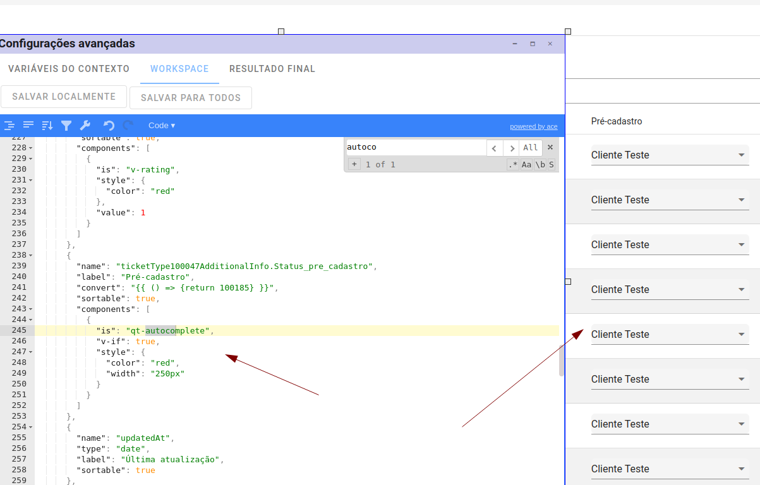Open fifth Cliente Teste dropdown arrow
Screen dimensions: 760x485
[742, 335]
